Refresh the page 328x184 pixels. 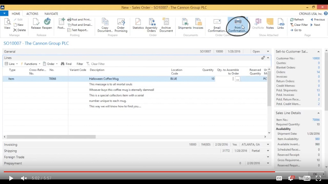pyautogui.click(x=297, y=19)
